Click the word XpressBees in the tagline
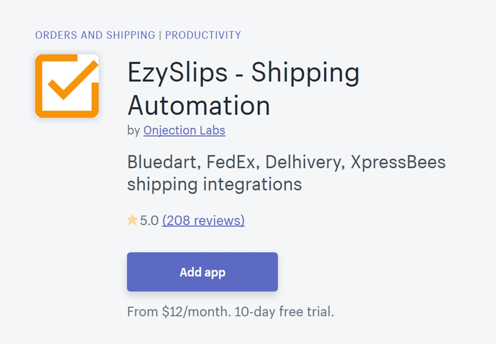The height and width of the screenshot is (344, 496). 398,162
